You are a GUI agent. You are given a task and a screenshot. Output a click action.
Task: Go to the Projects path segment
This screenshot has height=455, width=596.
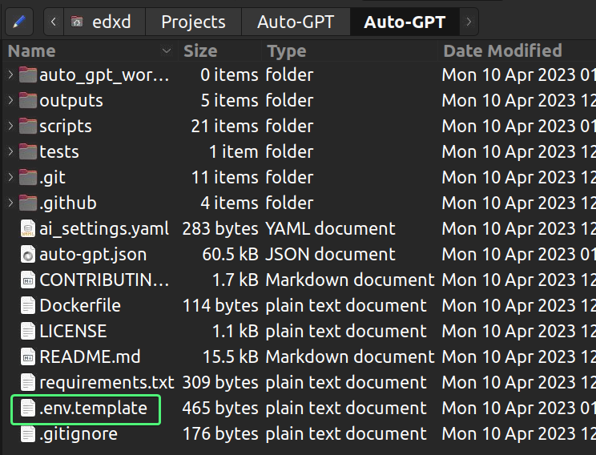[193, 22]
